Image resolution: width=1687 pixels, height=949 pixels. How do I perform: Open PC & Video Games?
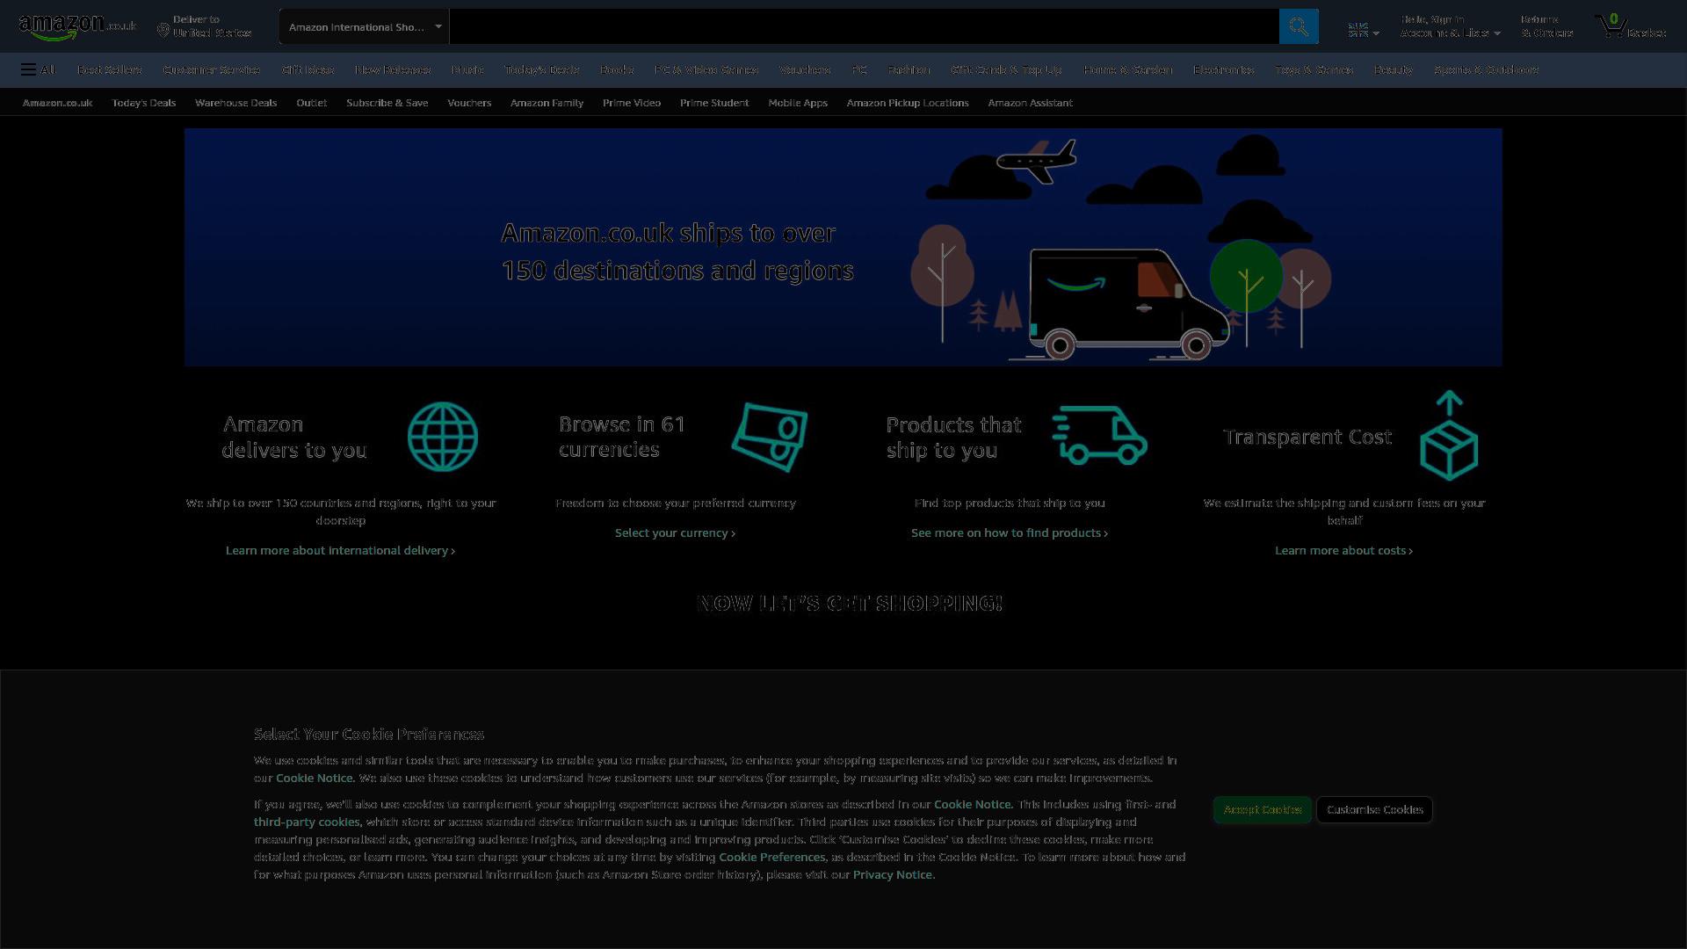click(706, 69)
